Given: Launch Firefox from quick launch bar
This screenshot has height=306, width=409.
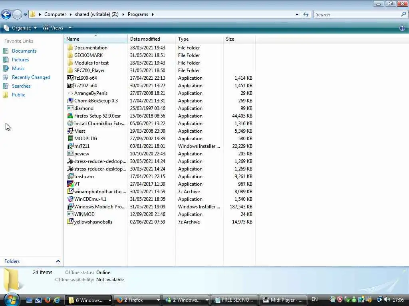Looking at the screenshot, I should pyautogui.click(x=48, y=300).
